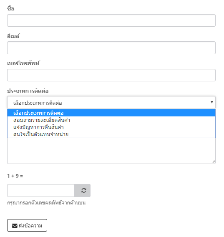The image size is (224, 237).
Task: Focus the ชื่อ name input field
Action: click(111, 20)
